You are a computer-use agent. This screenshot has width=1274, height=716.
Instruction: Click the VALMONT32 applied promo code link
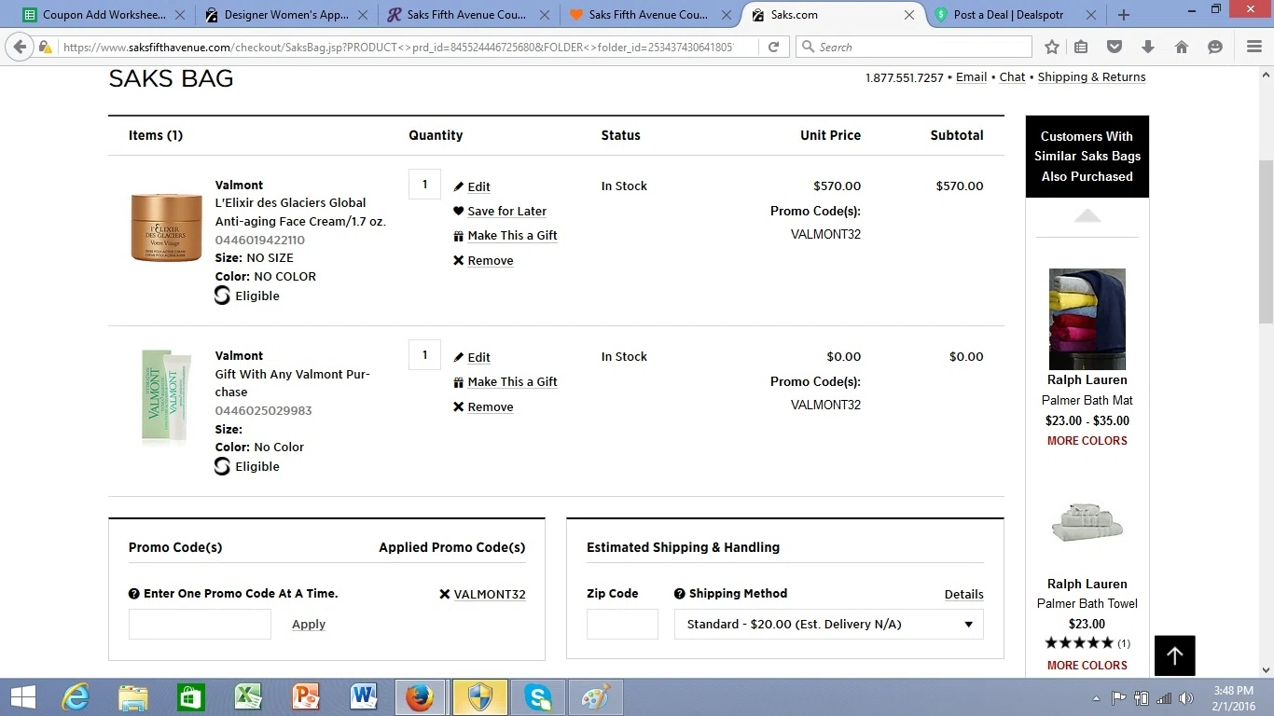(x=490, y=594)
